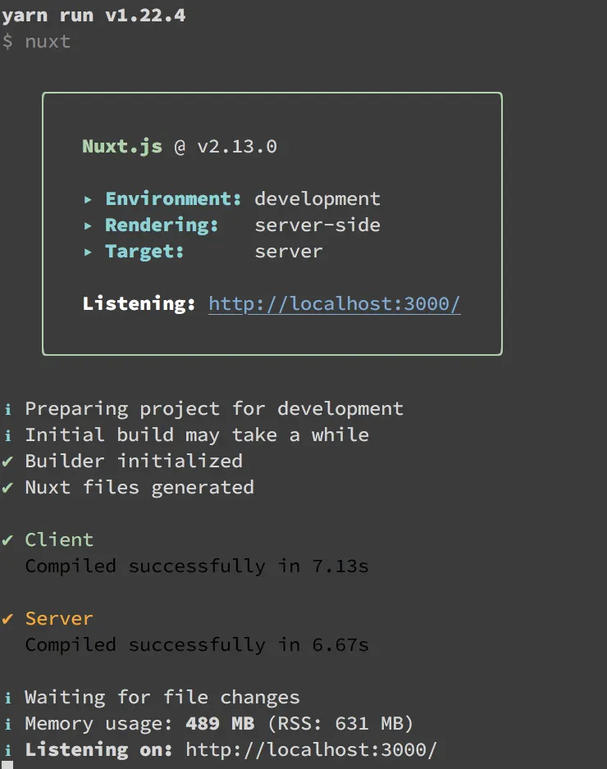Click the 'Nuxt files generated' line
The height and width of the screenshot is (769, 607).
(139, 487)
